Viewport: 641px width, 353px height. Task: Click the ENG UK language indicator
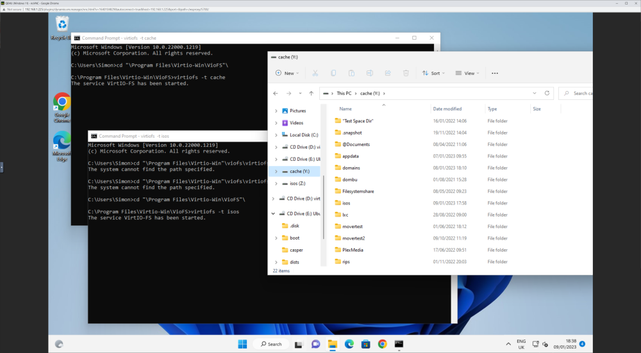[x=521, y=344]
